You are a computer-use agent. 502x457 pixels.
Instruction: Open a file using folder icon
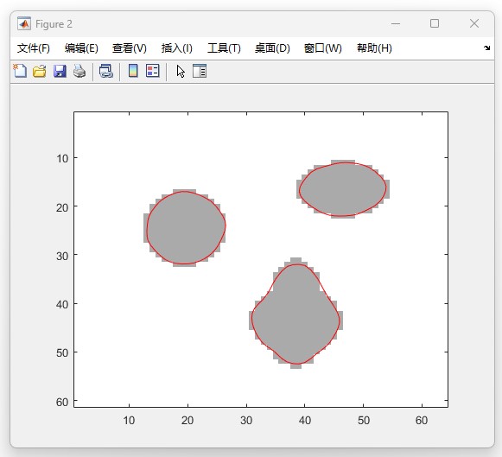[x=40, y=71]
